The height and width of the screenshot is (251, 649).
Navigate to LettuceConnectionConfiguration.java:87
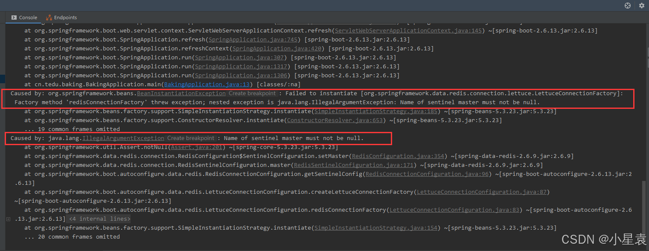click(x=482, y=192)
